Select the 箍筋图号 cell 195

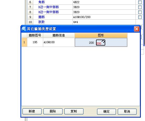pos(35,42)
